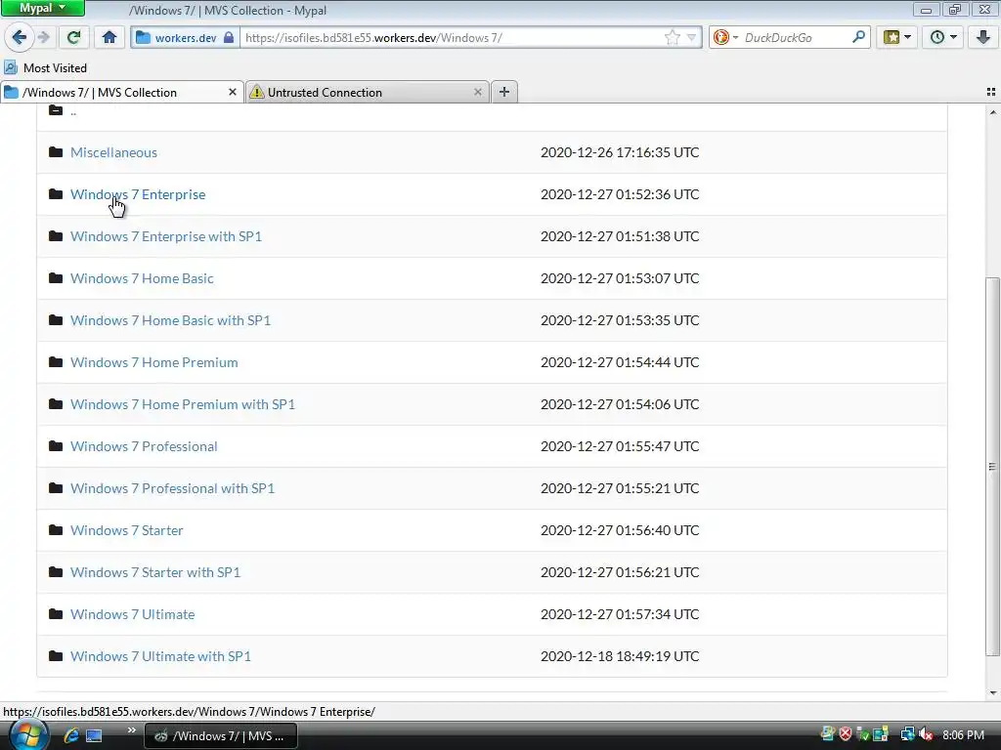
Task: Open Windows 7 Enterprise with SP1 folder
Action: click(166, 236)
